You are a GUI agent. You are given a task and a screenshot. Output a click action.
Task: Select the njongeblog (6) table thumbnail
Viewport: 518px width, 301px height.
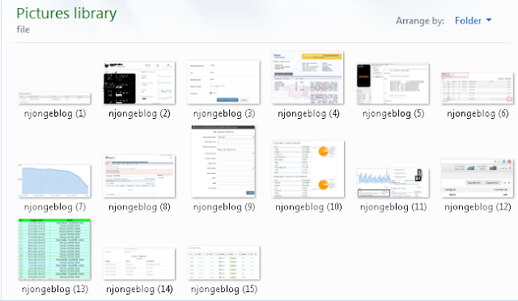point(478,88)
